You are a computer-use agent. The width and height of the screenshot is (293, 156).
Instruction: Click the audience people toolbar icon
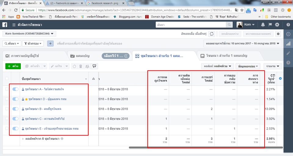pos(87,66)
